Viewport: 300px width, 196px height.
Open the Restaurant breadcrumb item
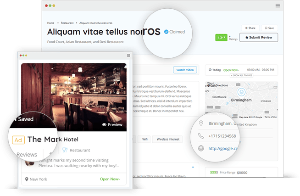[67, 23]
